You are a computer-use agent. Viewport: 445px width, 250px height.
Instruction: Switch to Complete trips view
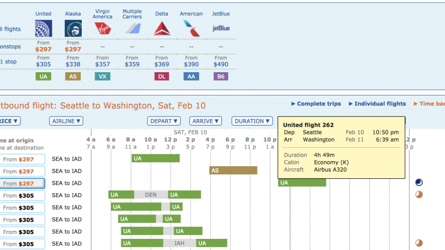316,104
